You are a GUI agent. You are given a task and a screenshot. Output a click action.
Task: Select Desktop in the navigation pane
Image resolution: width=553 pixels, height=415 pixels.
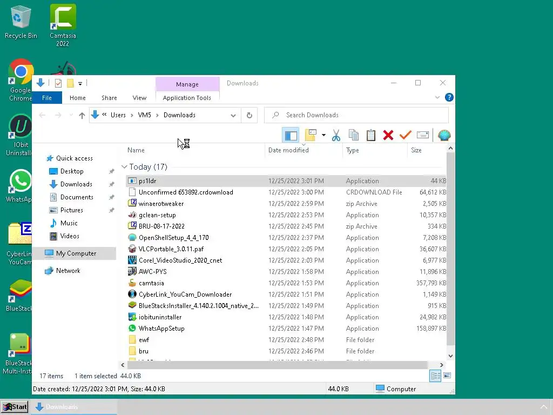(72, 171)
